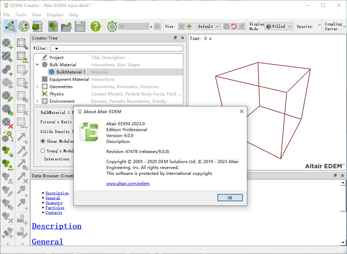Import a geometry (cube with download arrow)
Screen dimensions: 347x254
(23, 57)
